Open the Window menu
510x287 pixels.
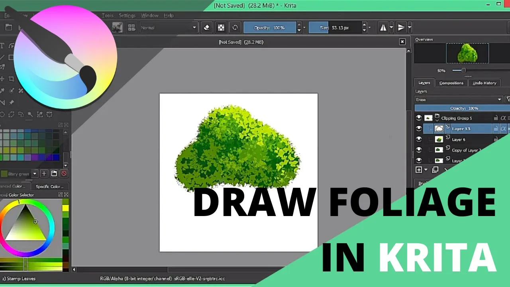(150, 16)
